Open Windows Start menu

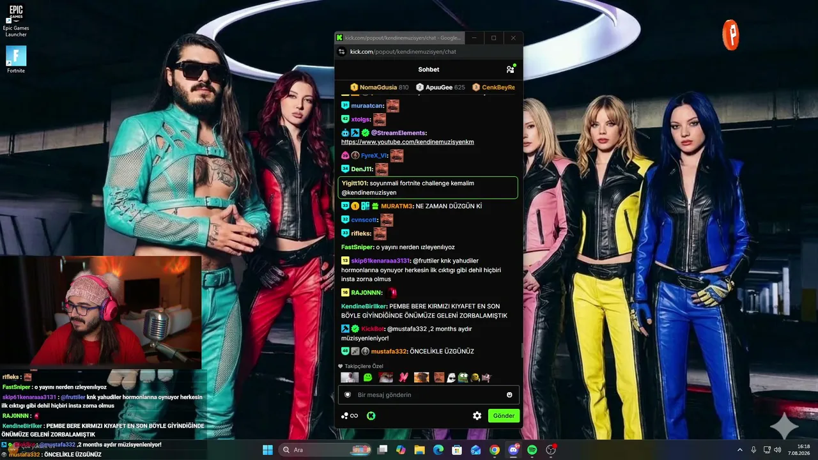point(268,450)
